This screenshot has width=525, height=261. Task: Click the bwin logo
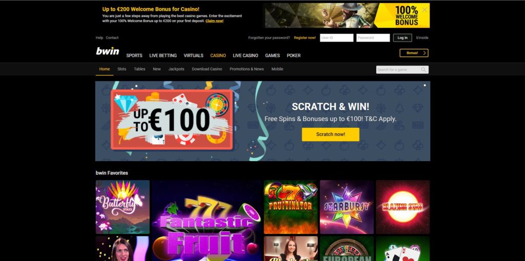[x=108, y=51]
